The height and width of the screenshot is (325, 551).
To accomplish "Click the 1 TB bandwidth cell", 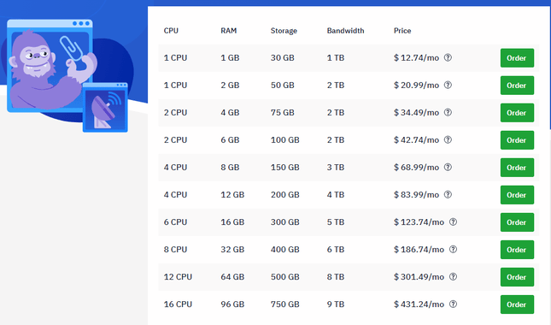I will click(x=336, y=57).
